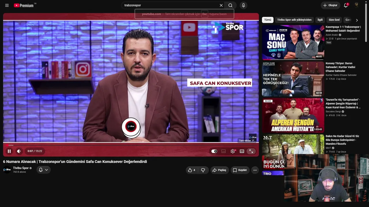Open more actions three-dot menu
The image size is (369, 207).
click(255, 170)
